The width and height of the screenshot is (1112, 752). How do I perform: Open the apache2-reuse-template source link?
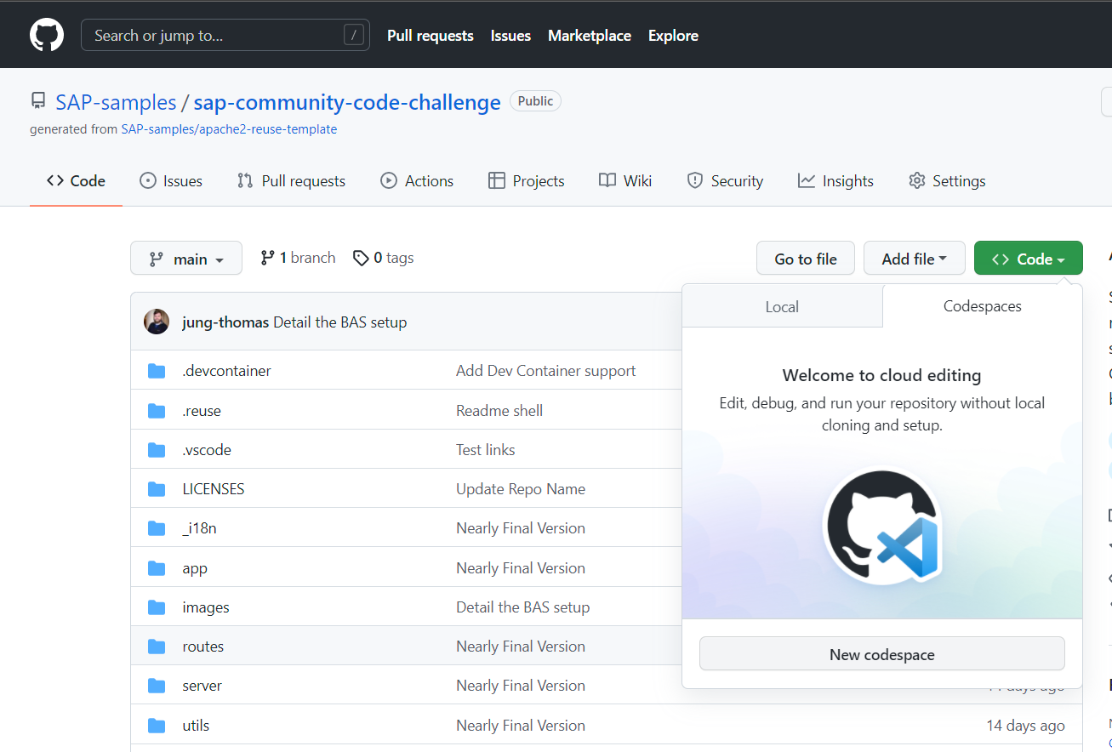pyautogui.click(x=229, y=129)
